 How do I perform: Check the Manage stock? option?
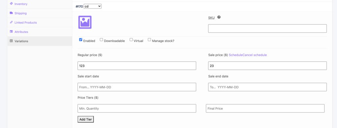coord(149,40)
